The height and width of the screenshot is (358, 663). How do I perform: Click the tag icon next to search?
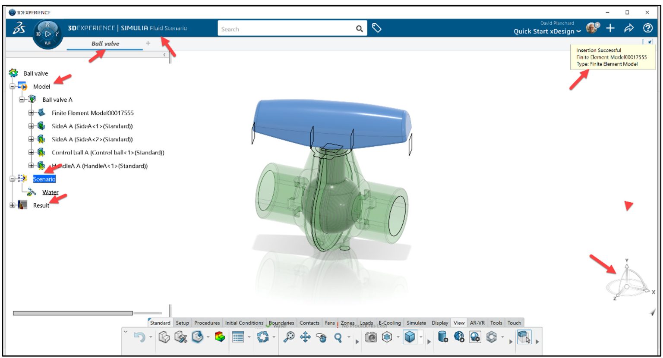click(377, 28)
